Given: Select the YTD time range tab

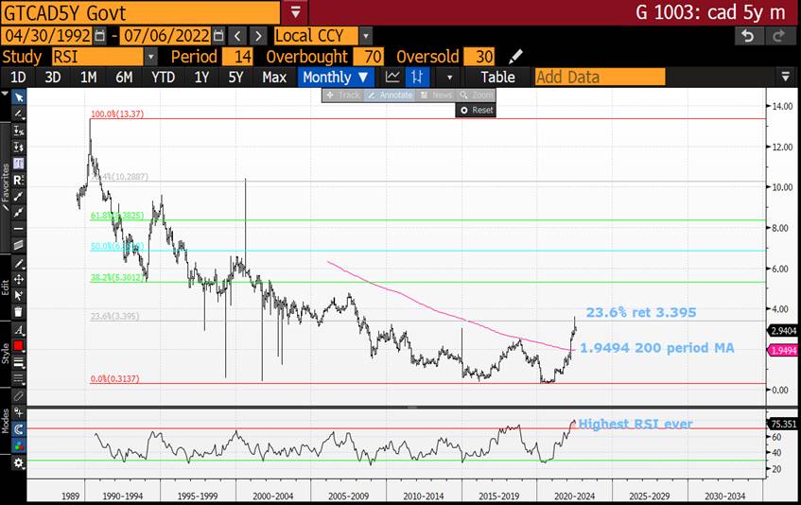Looking at the screenshot, I should (x=163, y=78).
